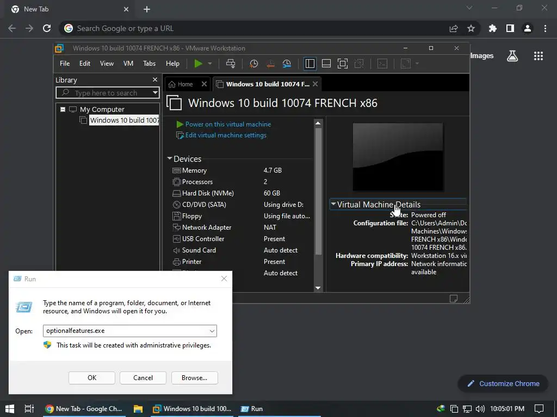This screenshot has width=557, height=417.
Task: Open the Edit menu in VMware
Action: click(x=84, y=64)
